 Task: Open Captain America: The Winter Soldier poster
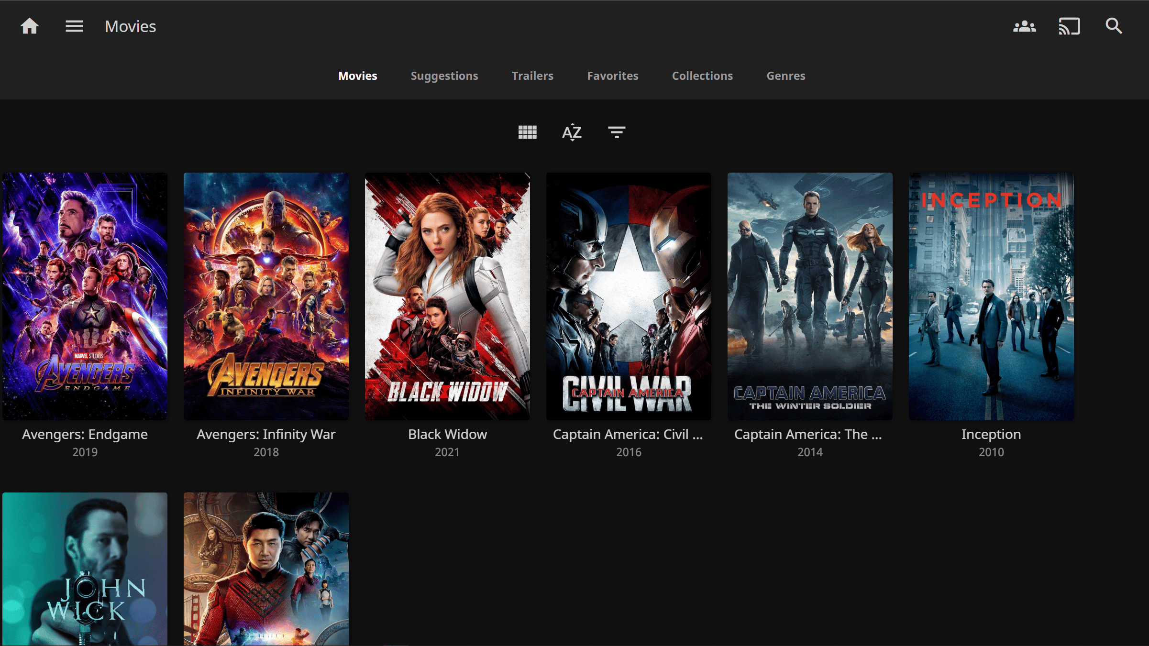point(810,296)
